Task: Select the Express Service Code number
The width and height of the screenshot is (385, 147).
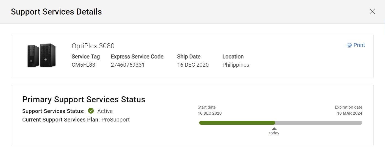Action: click(128, 65)
